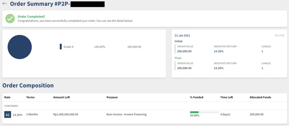Click the back arrow beside Order Summary
Viewport: 289px width, 126px height.
pos(5,4)
